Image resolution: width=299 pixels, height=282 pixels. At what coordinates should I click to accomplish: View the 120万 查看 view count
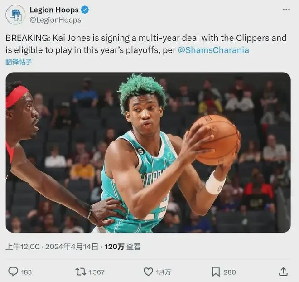pyautogui.click(x=123, y=247)
